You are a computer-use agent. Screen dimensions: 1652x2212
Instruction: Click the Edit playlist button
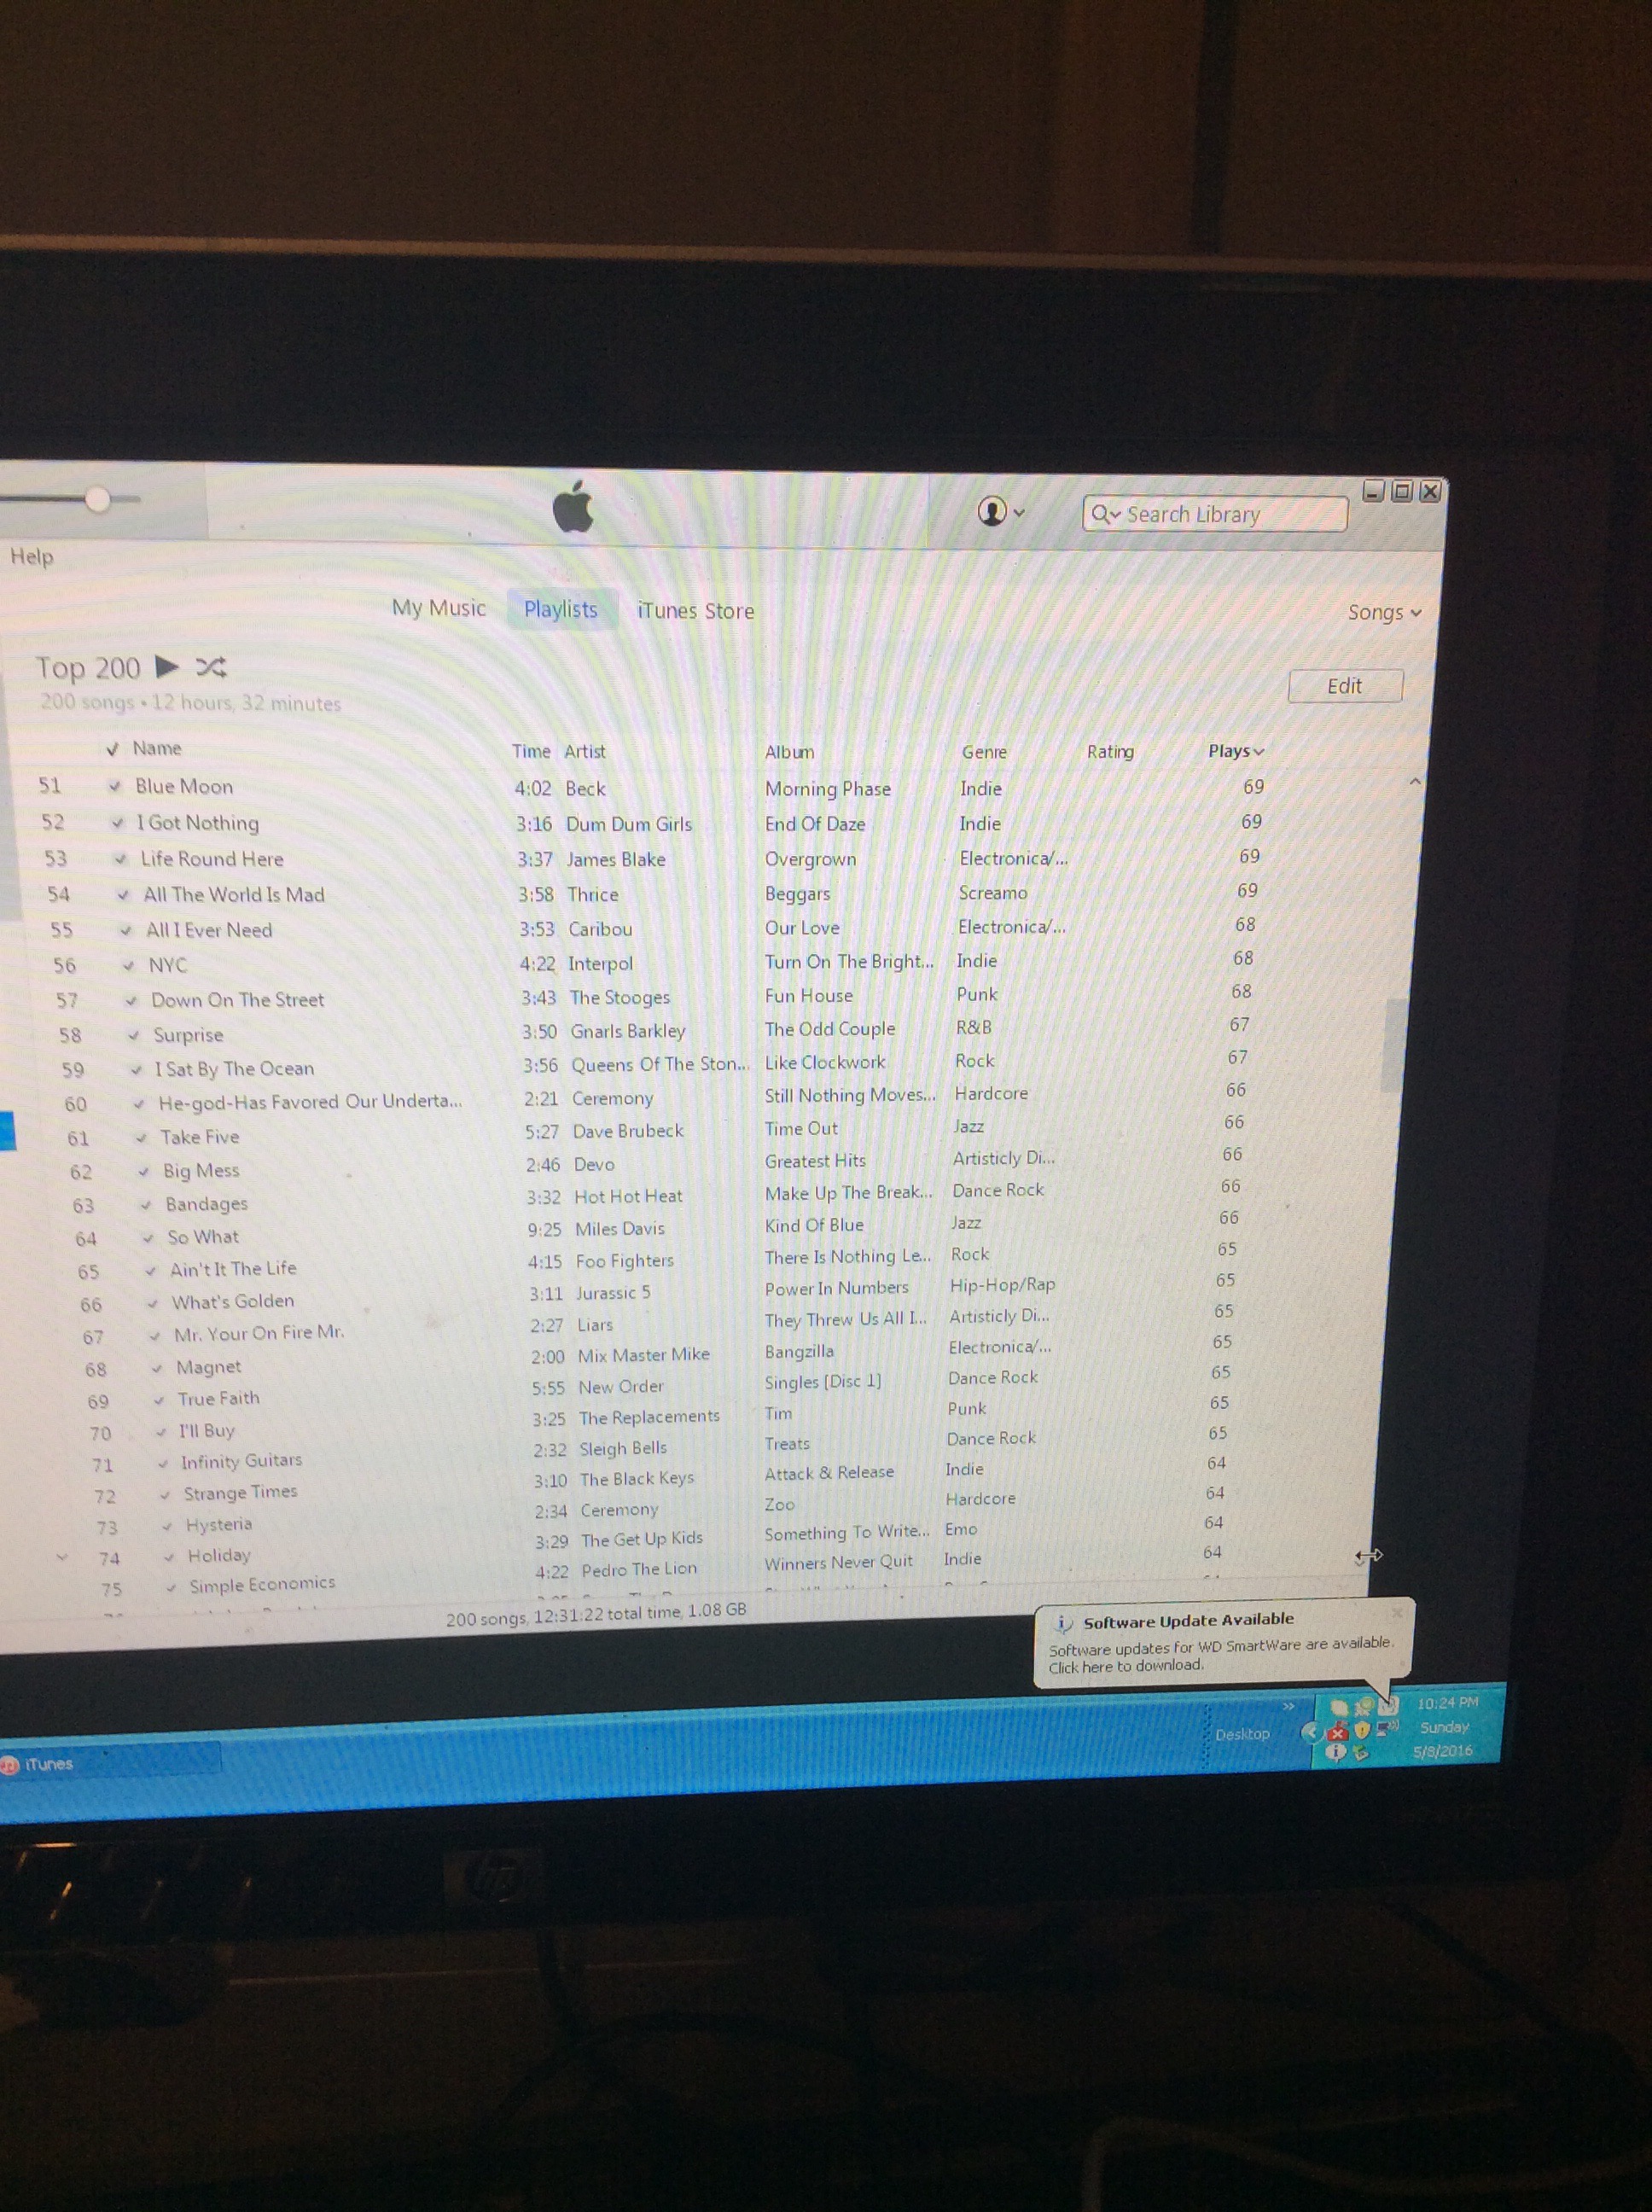tap(1344, 686)
